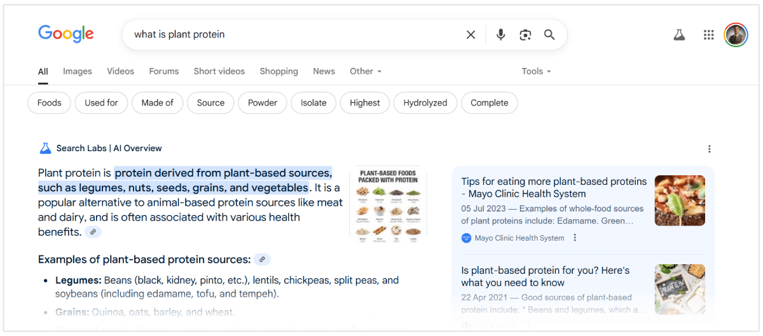Open the Google account profile picture
This screenshot has width=763, height=336.
coord(736,35)
